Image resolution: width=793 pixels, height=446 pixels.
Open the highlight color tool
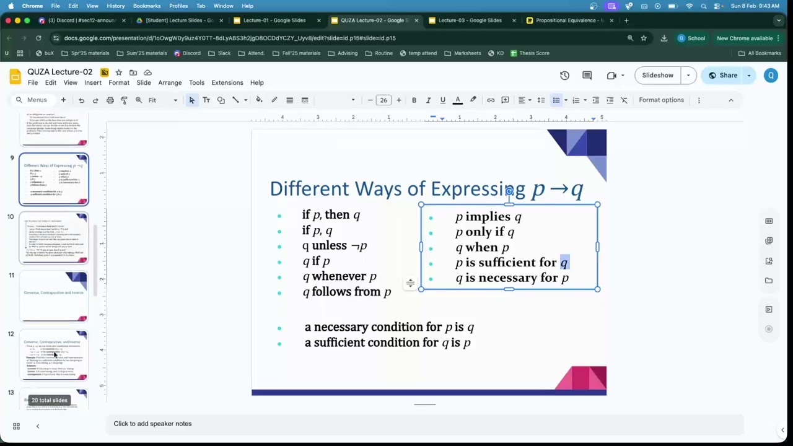(x=473, y=100)
